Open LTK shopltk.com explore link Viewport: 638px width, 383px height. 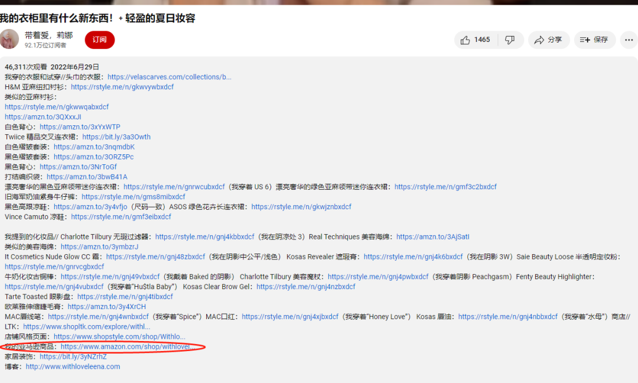87,326
